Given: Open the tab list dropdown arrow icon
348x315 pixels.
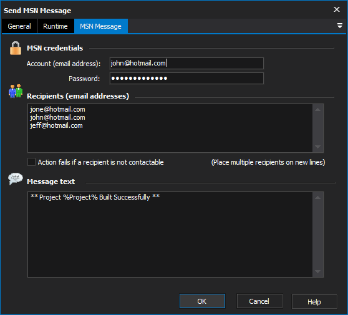Looking at the screenshot, I should [339, 26].
